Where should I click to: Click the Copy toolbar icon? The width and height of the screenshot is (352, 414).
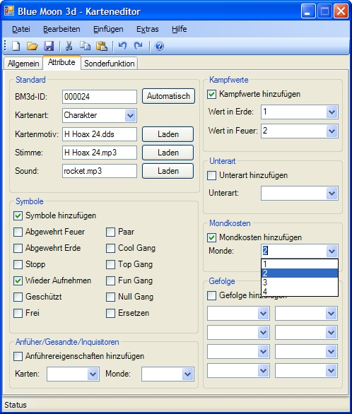click(x=85, y=46)
